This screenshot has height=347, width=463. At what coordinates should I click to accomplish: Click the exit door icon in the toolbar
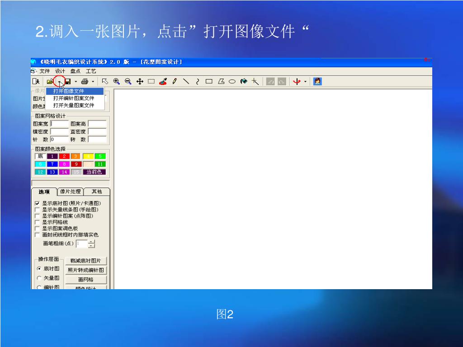click(36, 81)
